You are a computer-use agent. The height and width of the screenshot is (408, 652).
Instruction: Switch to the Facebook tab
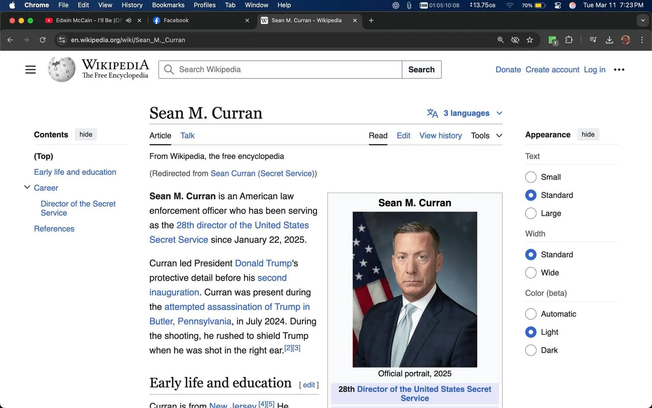point(176,20)
